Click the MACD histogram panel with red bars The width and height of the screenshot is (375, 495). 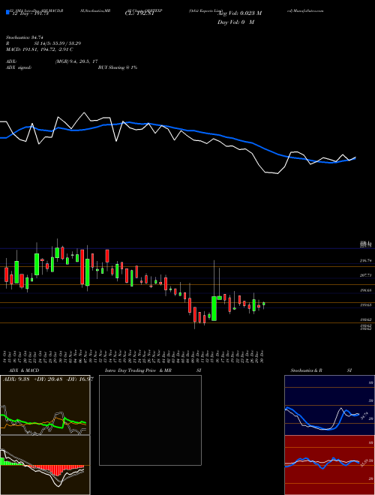click(45, 465)
